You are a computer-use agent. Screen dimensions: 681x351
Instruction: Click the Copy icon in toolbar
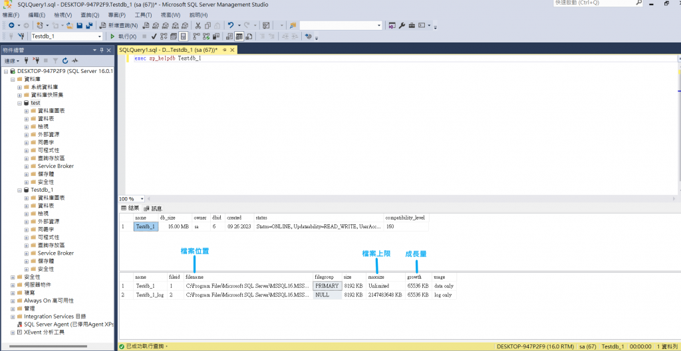(x=207, y=26)
